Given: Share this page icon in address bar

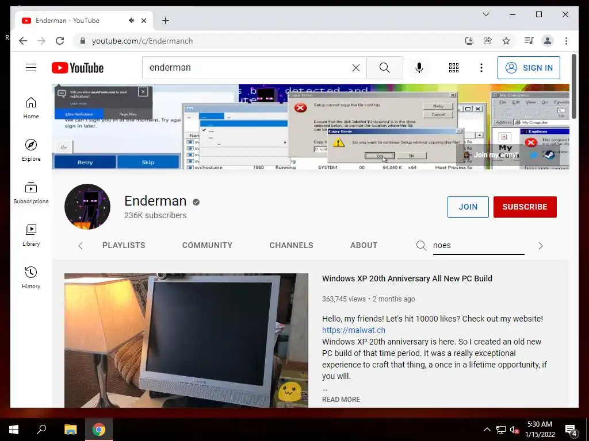Looking at the screenshot, I should click(x=488, y=41).
